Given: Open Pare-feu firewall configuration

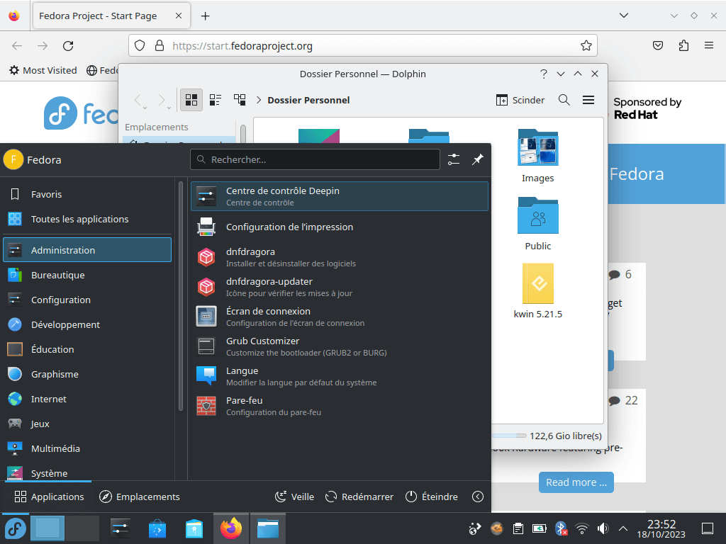Looking at the screenshot, I should 340,406.
